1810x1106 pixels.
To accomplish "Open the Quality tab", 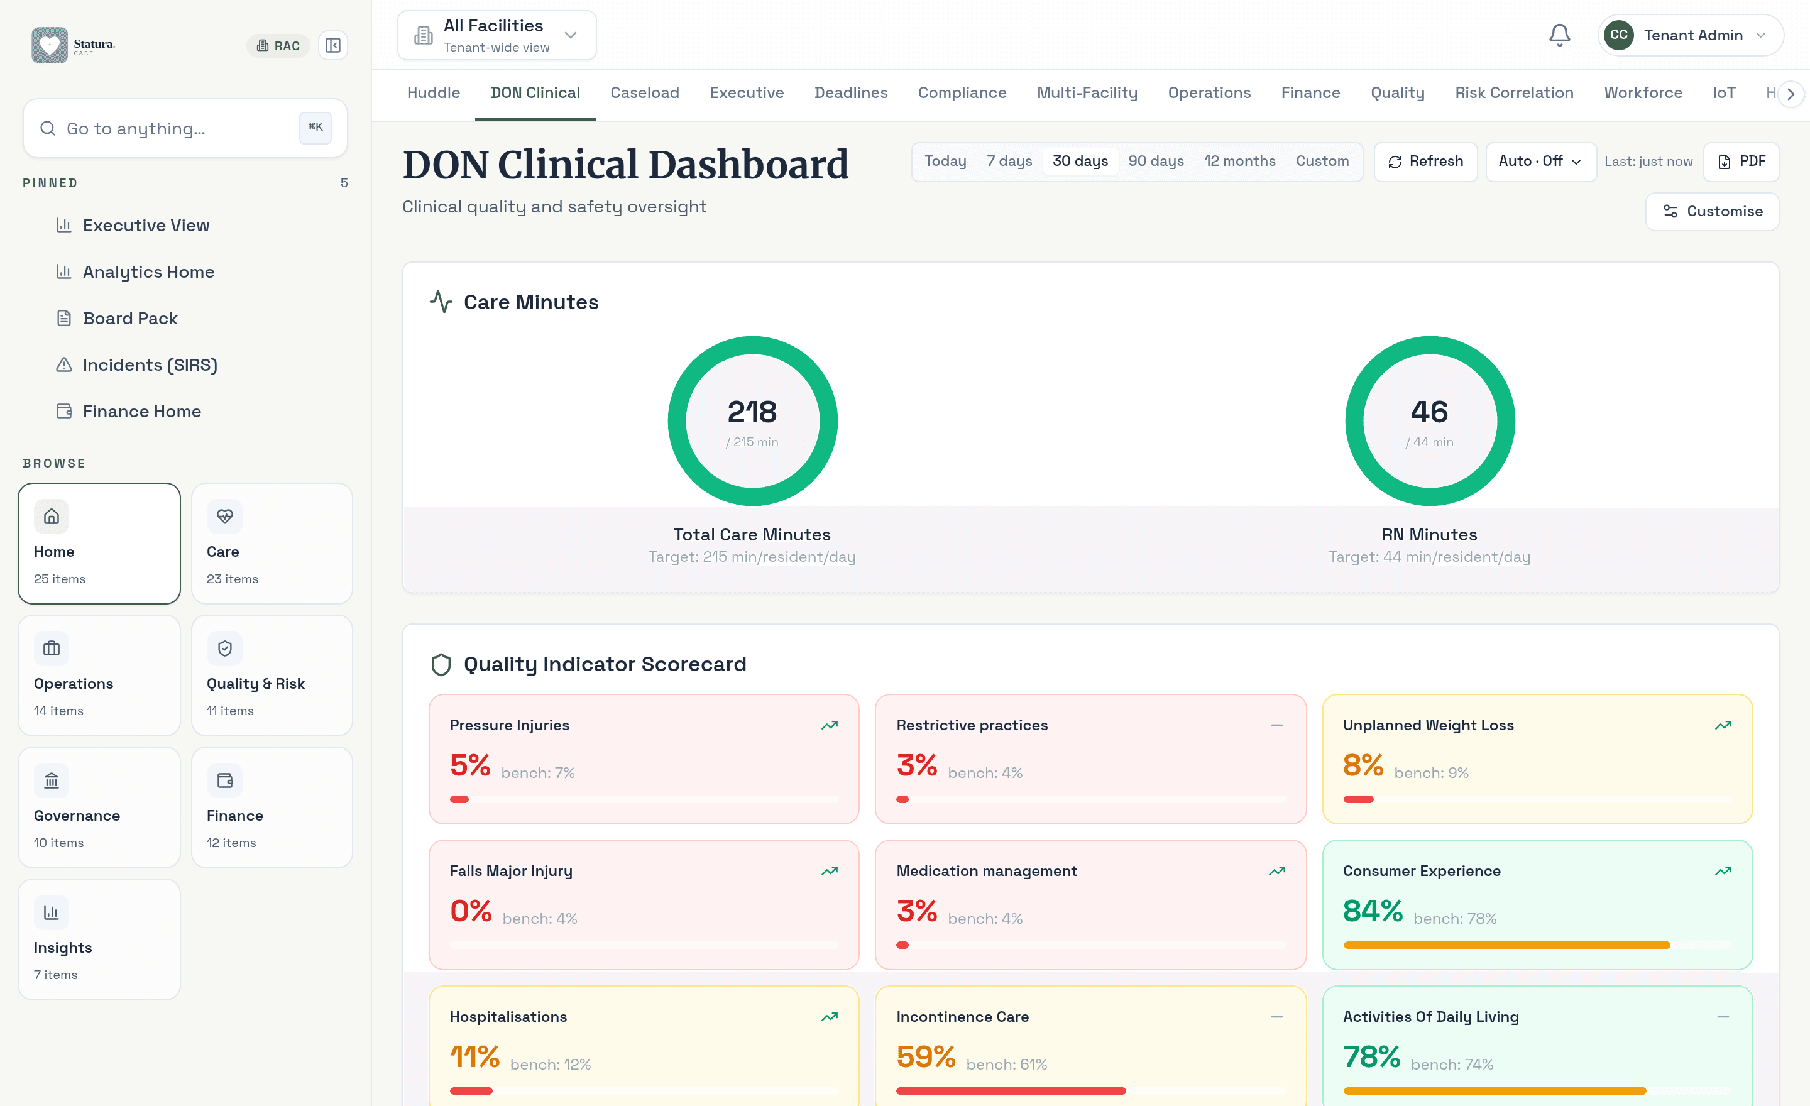I will coord(1397,93).
